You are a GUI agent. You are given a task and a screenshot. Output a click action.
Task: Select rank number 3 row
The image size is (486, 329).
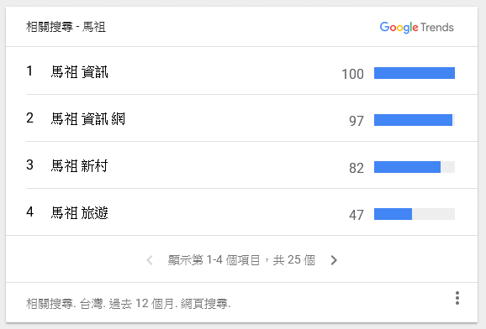pyautogui.click(x=251, y=165)
